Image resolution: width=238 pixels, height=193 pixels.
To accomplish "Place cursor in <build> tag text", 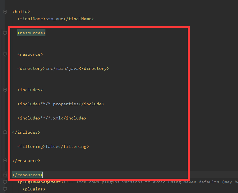I will 21,12.
